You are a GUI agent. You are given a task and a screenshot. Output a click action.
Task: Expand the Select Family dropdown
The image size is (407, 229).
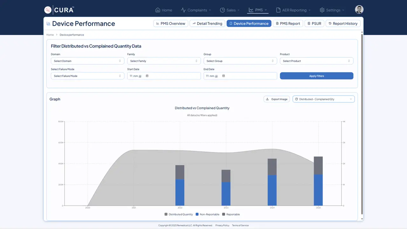(x=164, y=61)
